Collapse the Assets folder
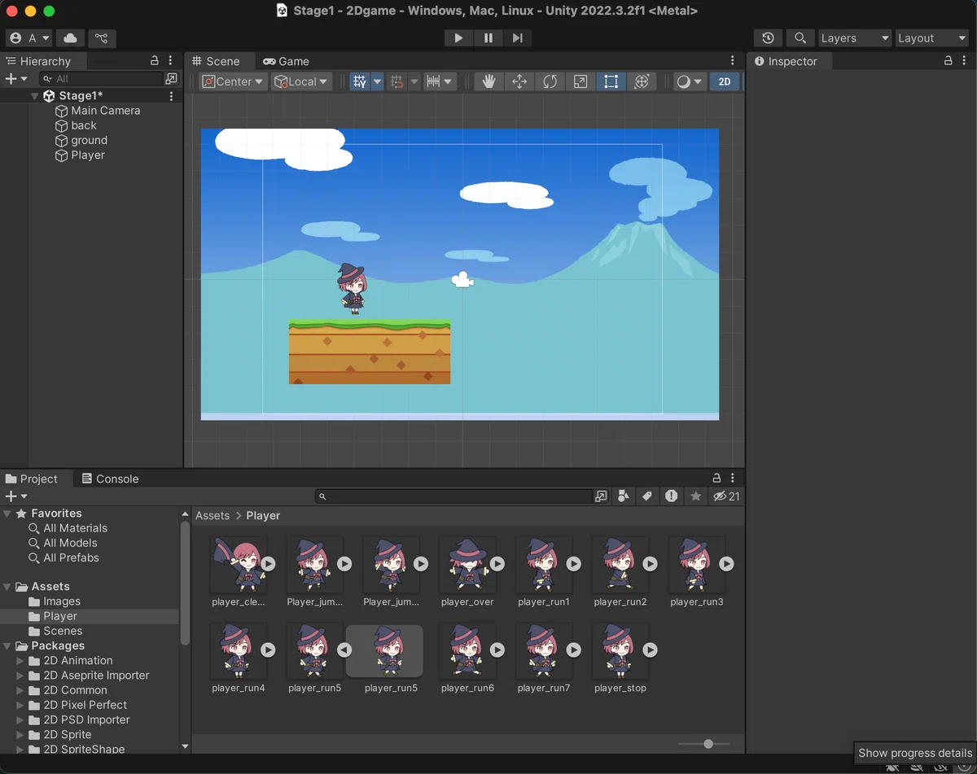The image size is (977, 774). [x=7, y=587]
